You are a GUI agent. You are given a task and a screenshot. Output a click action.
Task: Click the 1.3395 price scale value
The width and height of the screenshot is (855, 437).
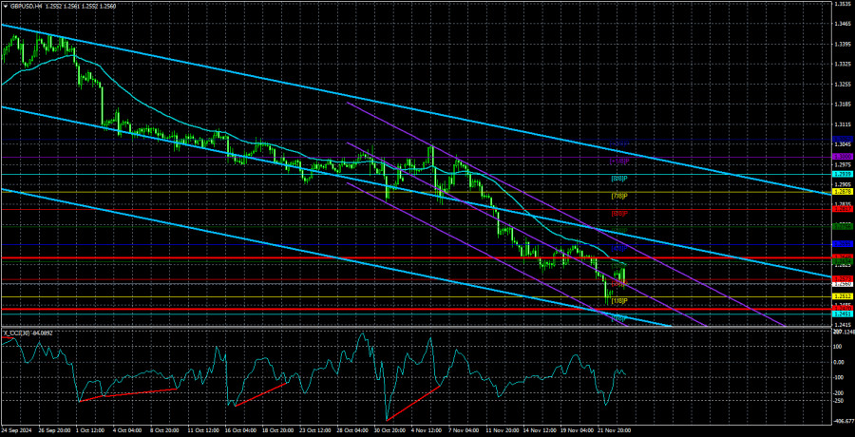coord(842,45)
